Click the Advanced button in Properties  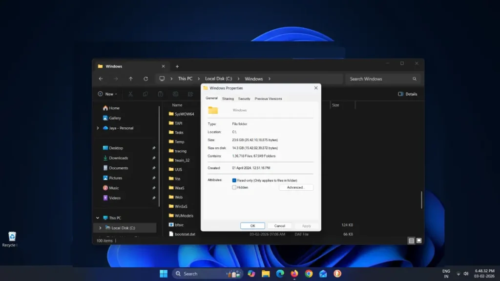click(x=296, y=187)
